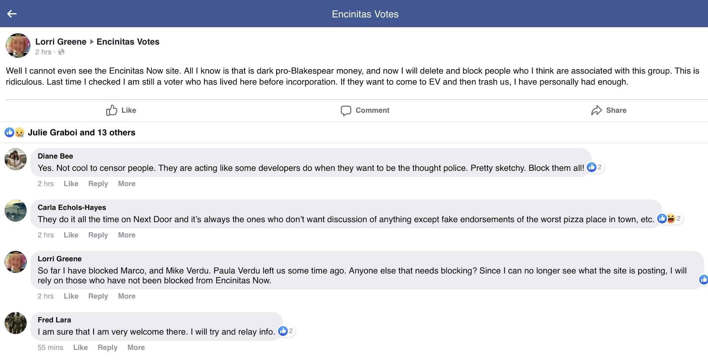Open More options under Carla Echols-Hayes' comment
This screenshot has width=708, height=360.
pos(127,235)
